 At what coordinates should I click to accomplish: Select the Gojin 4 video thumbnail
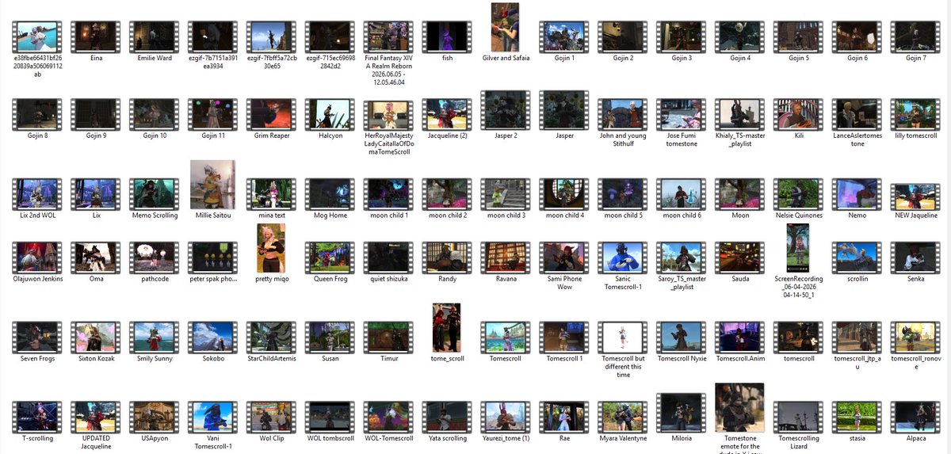[x=740, y=36]
